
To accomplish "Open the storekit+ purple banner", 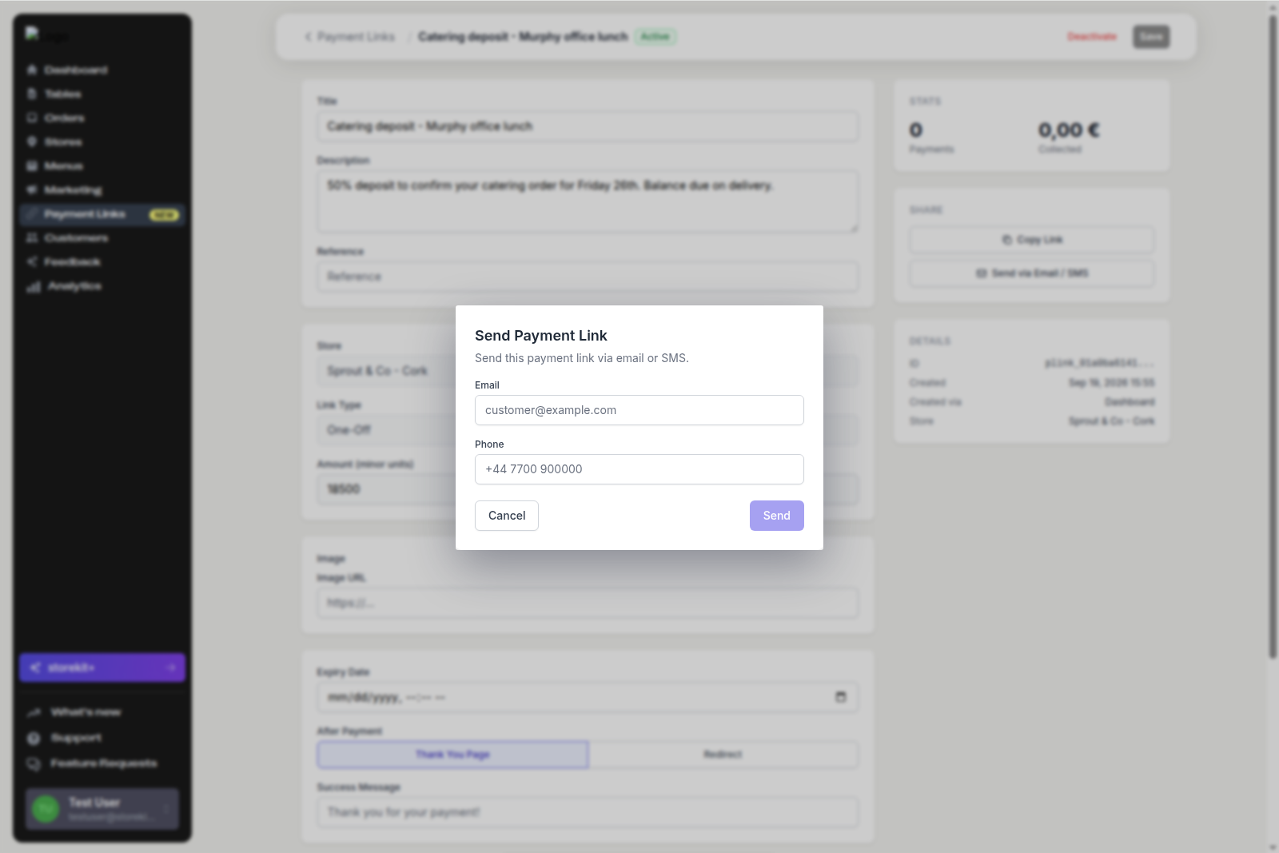I will pyautogui.click(x=102, y=668).
